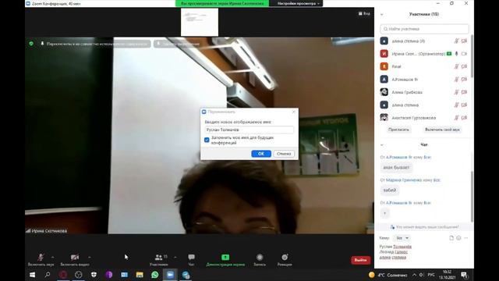Screen dimensions: 499x281
Task: Start Демонстрация экрана screen share
Action: click(x=225, y=260)
